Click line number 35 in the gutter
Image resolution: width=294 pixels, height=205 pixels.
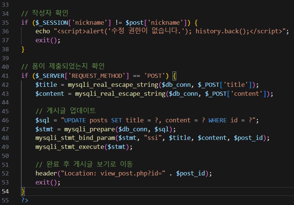[5, 22]
